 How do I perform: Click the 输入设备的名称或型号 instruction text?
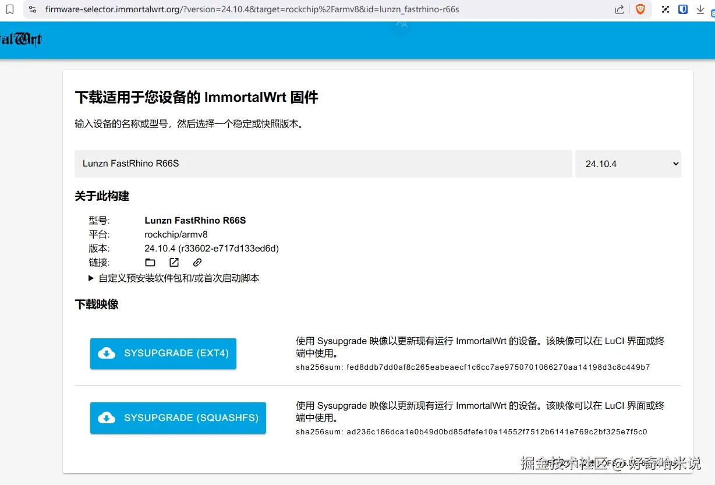coord(189,124)
